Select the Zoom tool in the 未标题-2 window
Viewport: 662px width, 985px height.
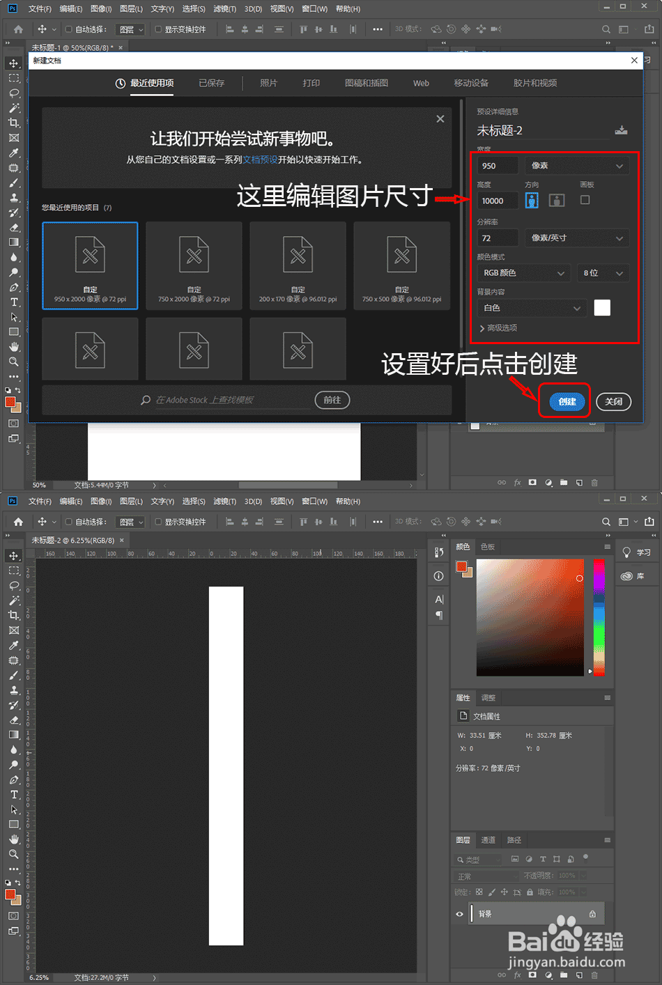point(14,854)
